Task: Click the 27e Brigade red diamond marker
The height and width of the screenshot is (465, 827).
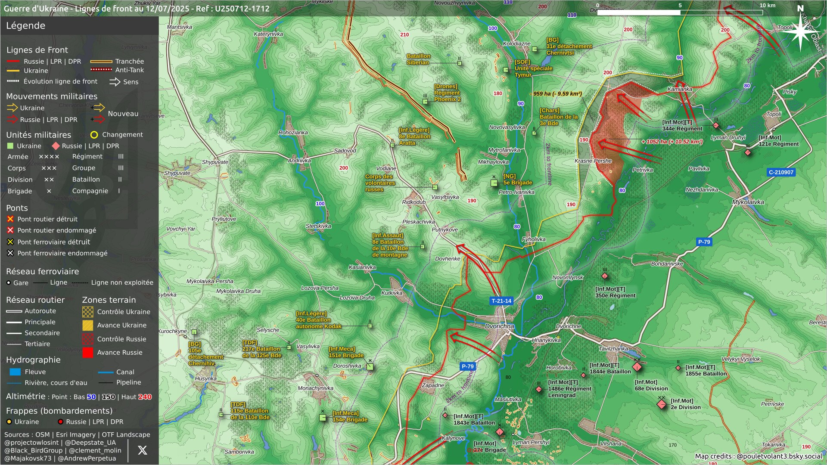Action: click(500, 431)
